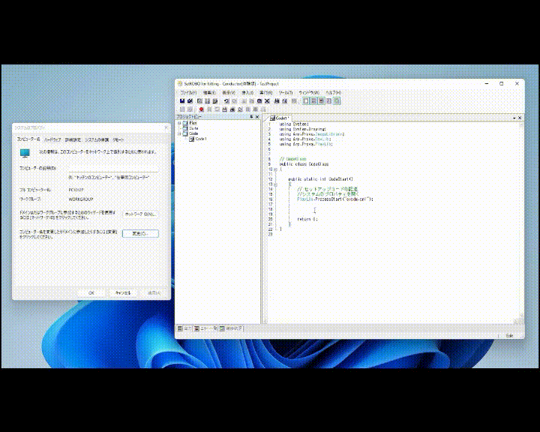
Task: Click the FlexLib.ProcessStart code line
Action: pyautogui.click(x=335, y=199)
